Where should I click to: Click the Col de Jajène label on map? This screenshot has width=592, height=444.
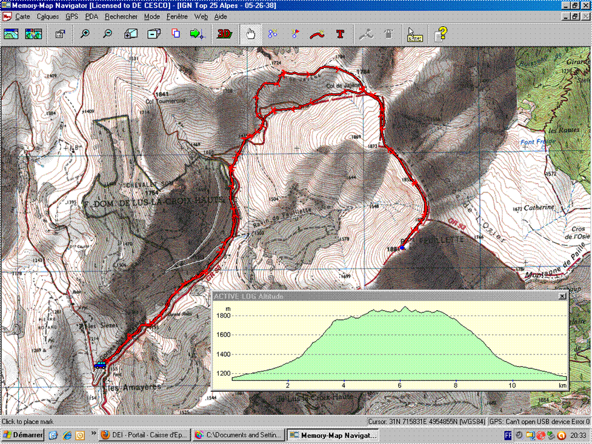click(x=342, y=86)
